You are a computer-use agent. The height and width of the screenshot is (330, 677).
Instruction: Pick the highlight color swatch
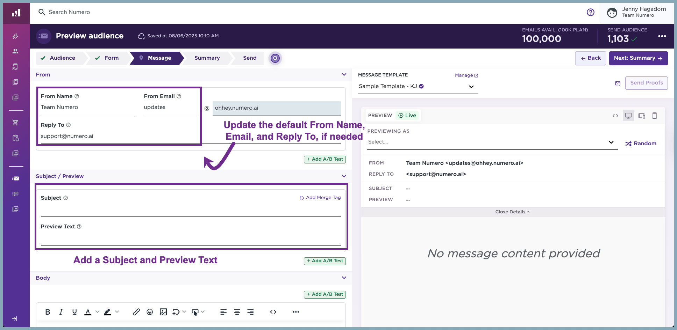107,312
